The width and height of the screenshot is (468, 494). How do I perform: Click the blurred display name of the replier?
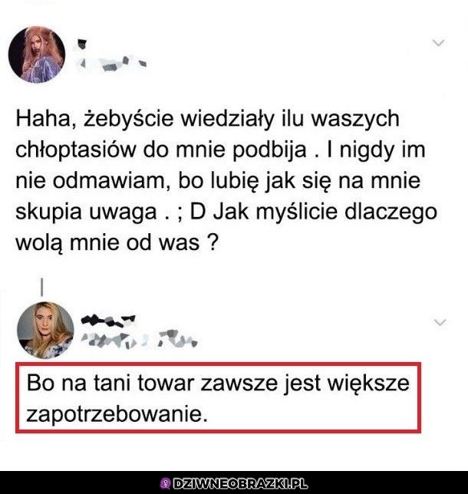pos(108,320)
